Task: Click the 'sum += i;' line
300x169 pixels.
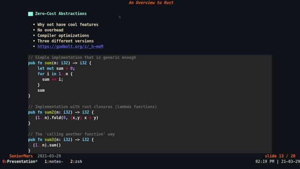Action: point(52,79)
